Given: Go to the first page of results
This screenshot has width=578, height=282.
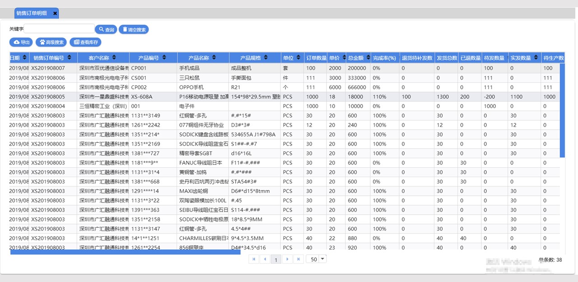Looking at the screenshot, I should 253,259.
